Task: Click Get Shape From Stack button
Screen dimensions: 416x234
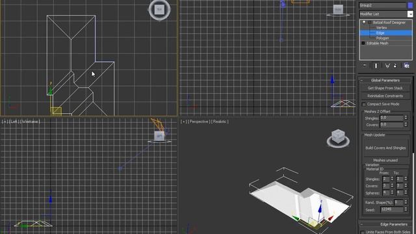Action: [385, 88]
